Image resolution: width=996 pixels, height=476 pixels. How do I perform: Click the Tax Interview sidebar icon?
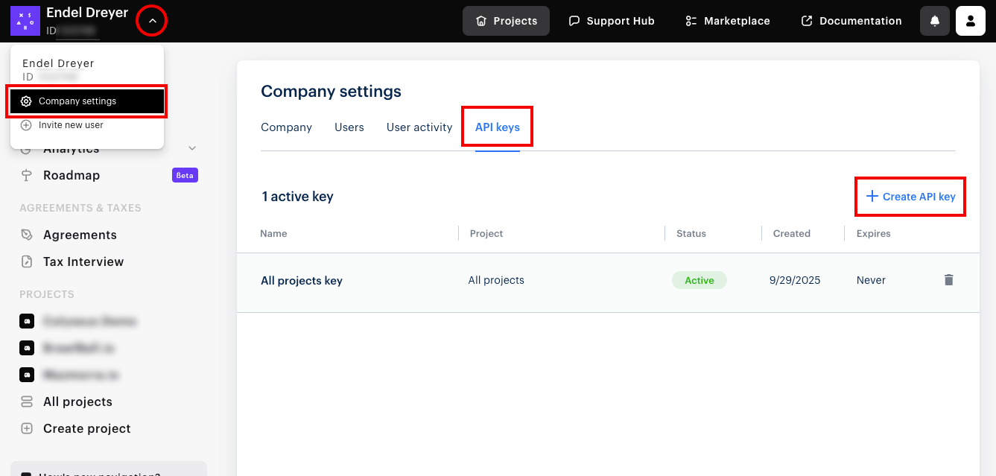(x=26, y=261)
